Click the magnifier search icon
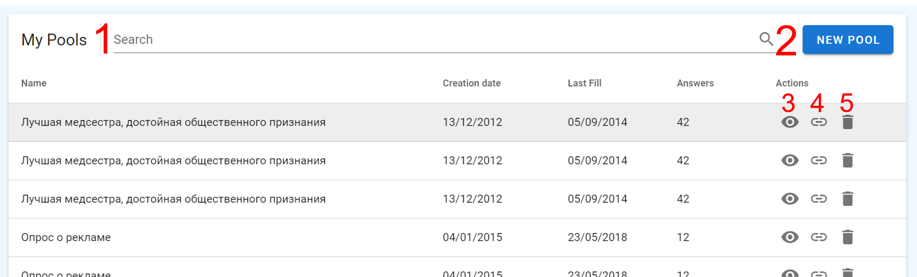This screenshot has width=917, height=277. (x=766, y=39)
